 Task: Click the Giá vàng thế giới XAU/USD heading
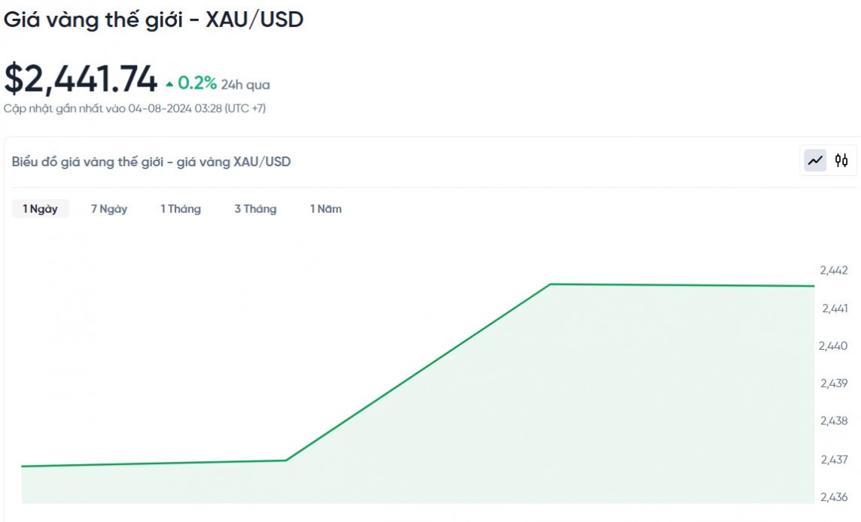pos(154,20)
